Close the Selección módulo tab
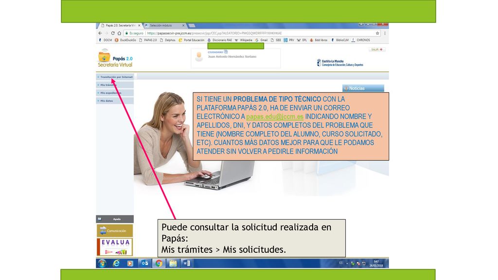This screenshot has width=498, height=280. [x=183, y=25]
